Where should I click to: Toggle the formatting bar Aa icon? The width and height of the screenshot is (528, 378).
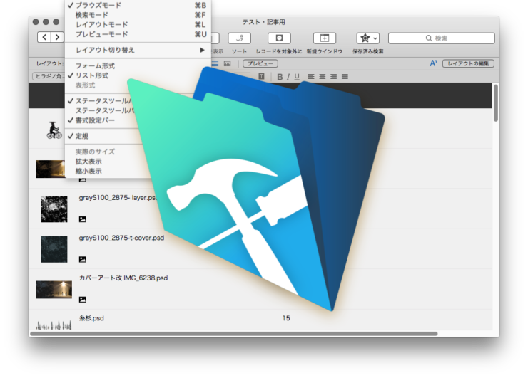point(433,63)
